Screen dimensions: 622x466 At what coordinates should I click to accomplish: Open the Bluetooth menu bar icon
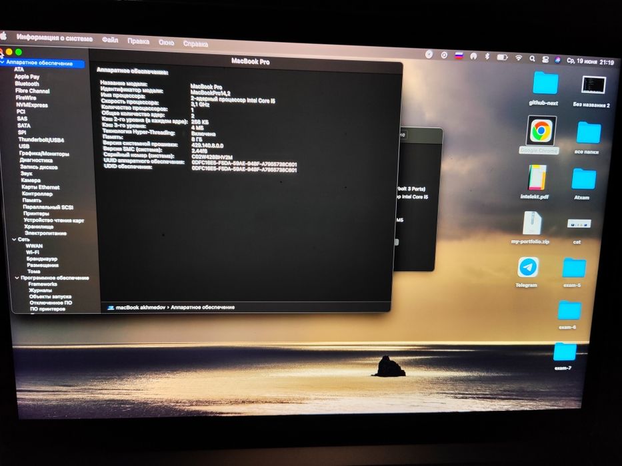pyautogui.click(x=487, y=57)
